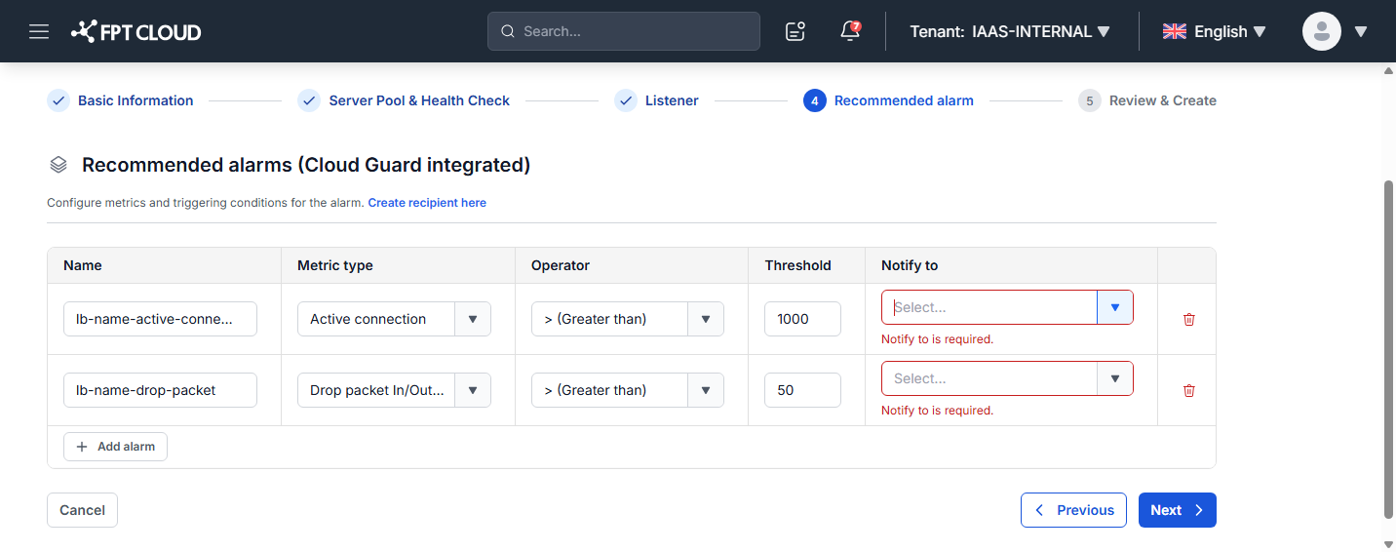The height and width of the screenshot is (552, 1396).
Task: Edit the lb-name-drop-packet name field
Action: tap(160, 390)
